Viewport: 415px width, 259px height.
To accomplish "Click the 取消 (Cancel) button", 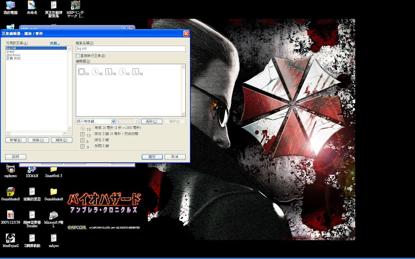I will point(175,157).
